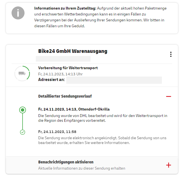Click the 'von DHL bearbeitet' event description

[103, 118]
